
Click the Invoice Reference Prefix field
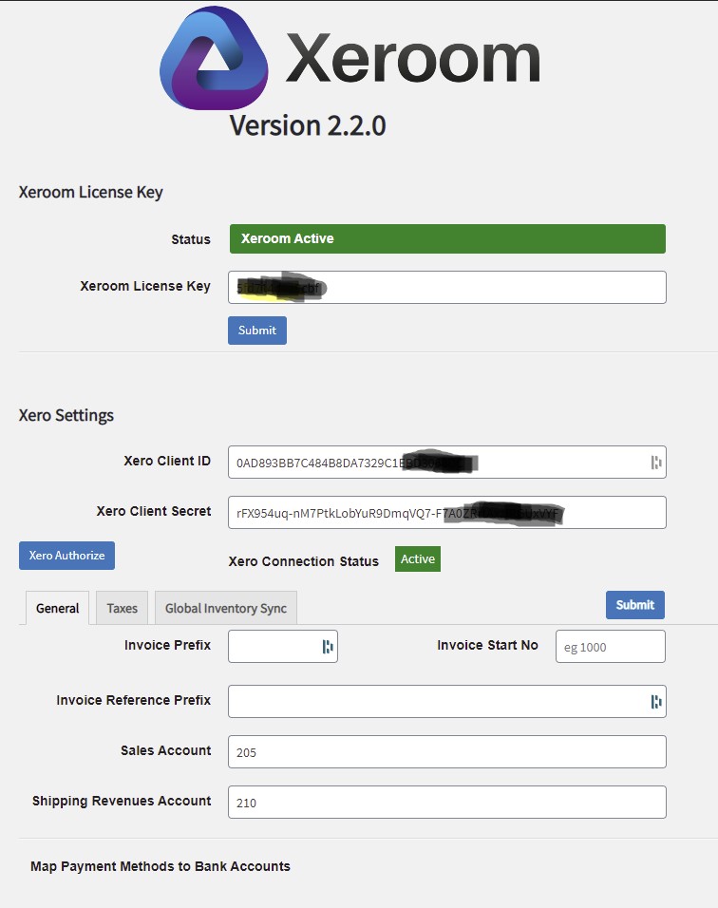pos(447,701)
